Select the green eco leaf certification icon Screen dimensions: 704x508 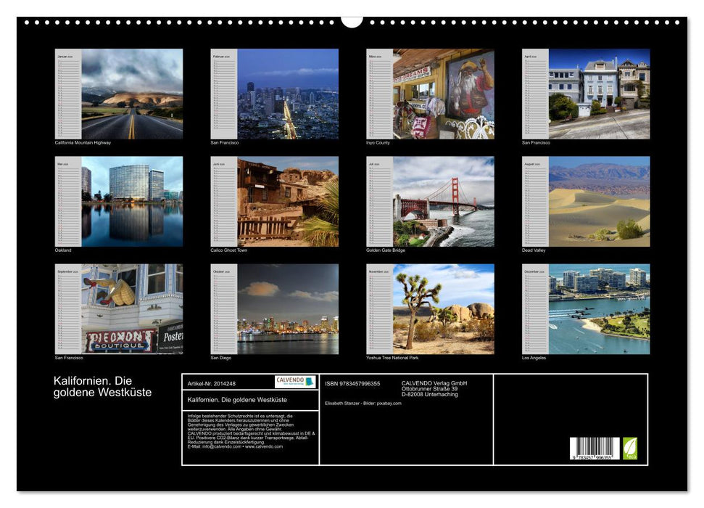(x=629, y=448)
